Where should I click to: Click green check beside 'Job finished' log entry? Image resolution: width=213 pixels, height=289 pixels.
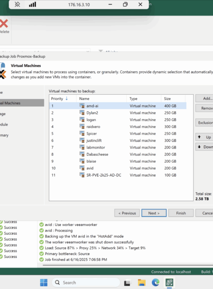pos(41,260)
